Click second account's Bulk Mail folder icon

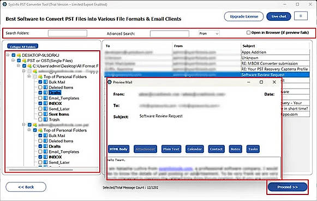tap(46, 135)
